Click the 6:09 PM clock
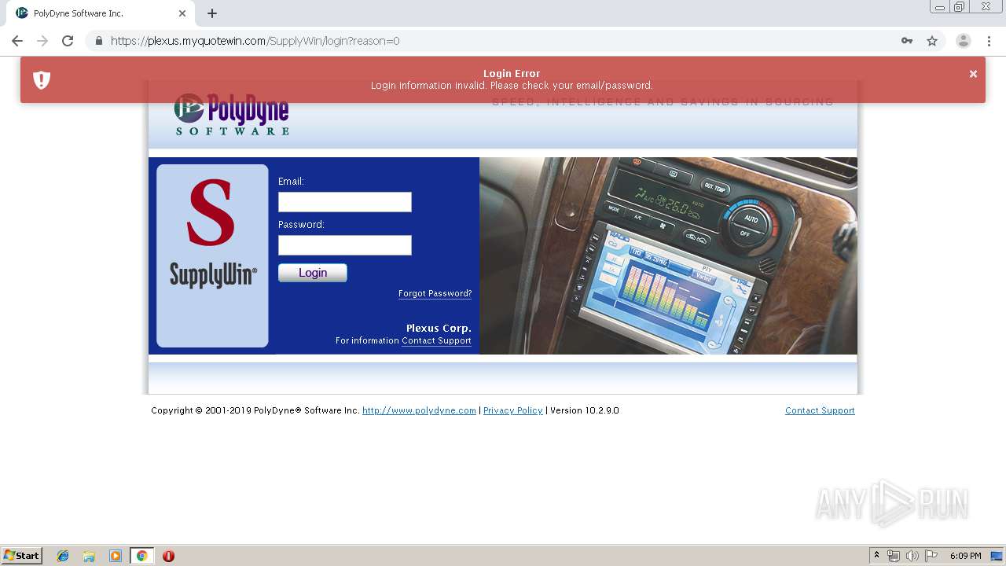This screenshot has width=1006, height=566. click(965, 556)
